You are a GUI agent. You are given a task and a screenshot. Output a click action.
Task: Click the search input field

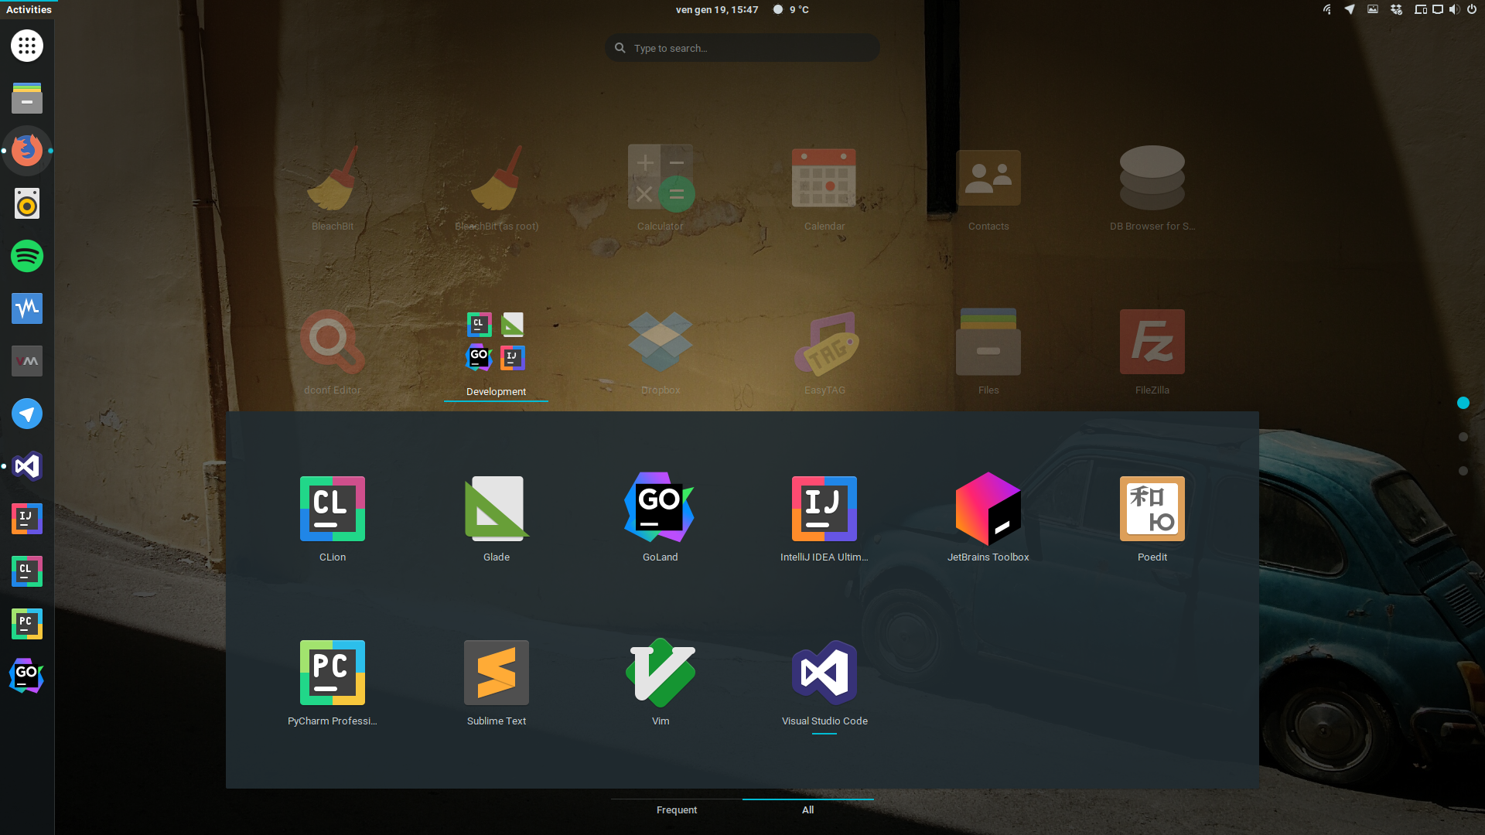[742, 47]
